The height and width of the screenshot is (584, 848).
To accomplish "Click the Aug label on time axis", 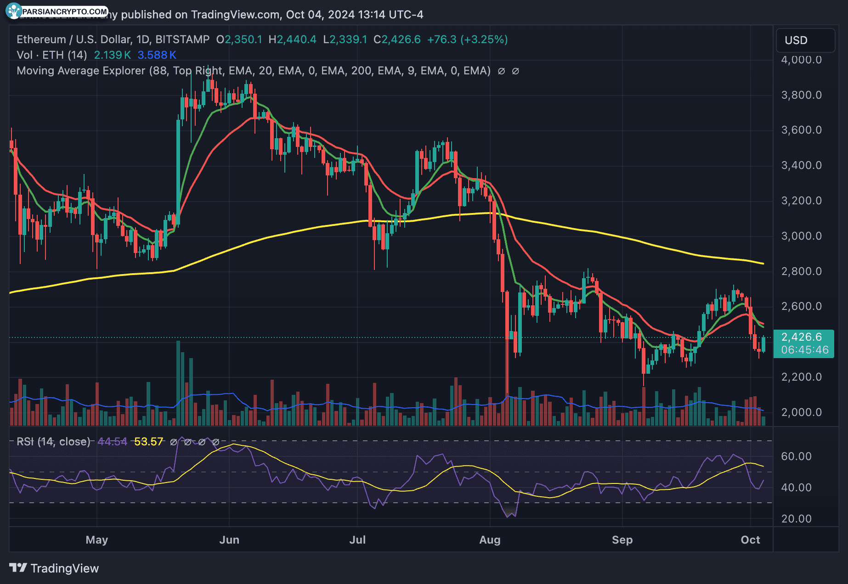I will (490, 540).
